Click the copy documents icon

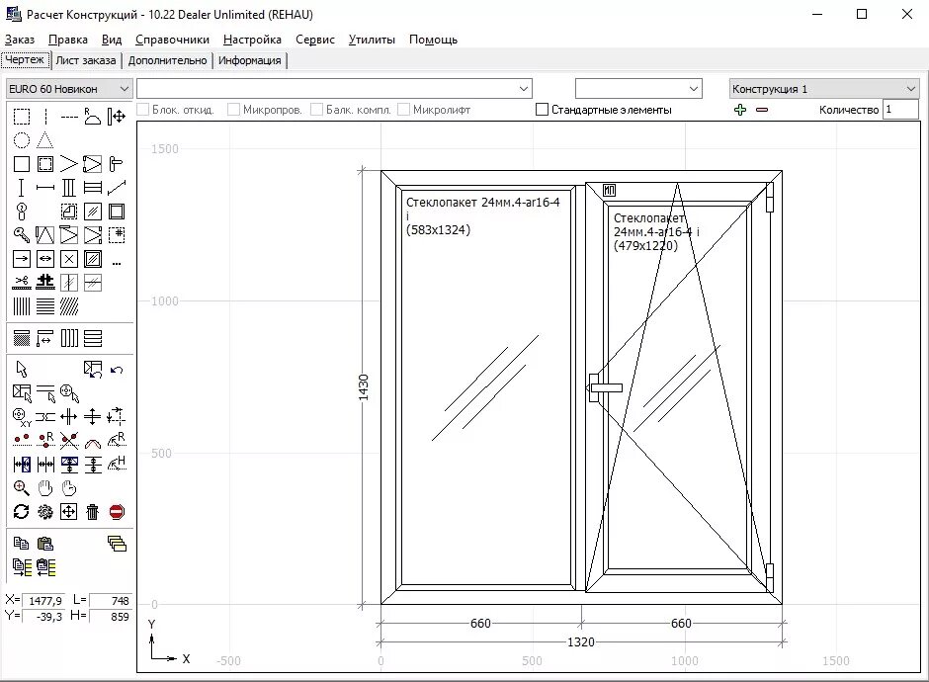22,544
